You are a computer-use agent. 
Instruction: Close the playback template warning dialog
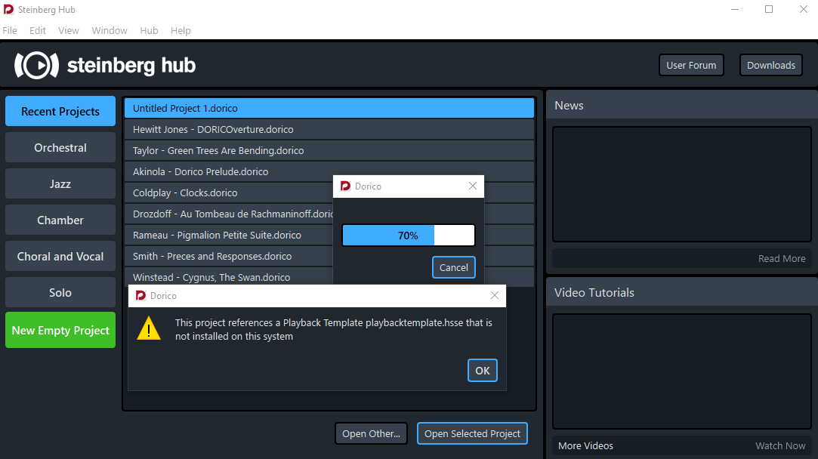495,296
